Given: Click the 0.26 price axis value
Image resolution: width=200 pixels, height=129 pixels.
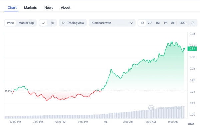Looking at the screenshot, I should click(x=192, y=80).
